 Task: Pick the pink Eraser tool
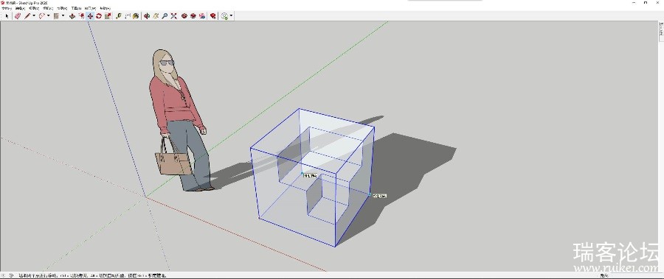point(18,16)
